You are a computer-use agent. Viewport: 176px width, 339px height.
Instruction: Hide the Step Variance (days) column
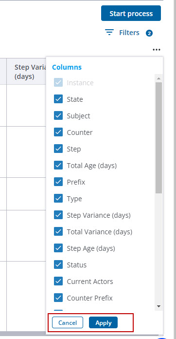58,215
